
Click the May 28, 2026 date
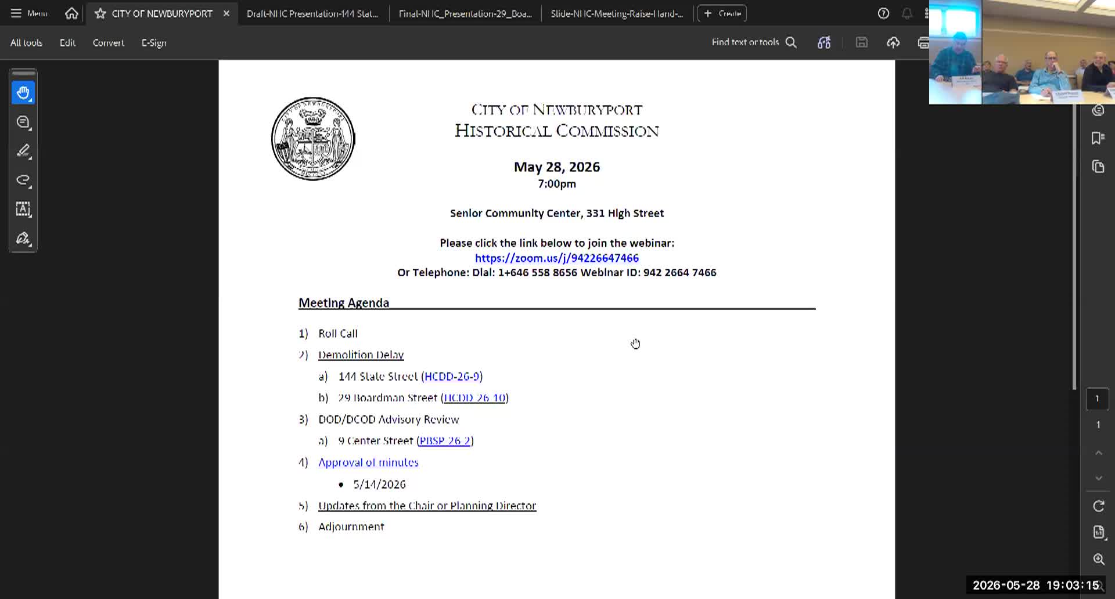coord(556,167)
